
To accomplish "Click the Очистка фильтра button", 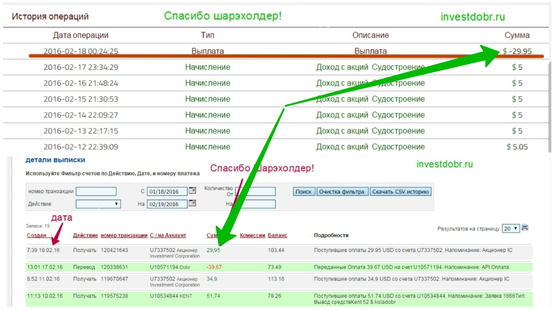I will click(342, 192).
